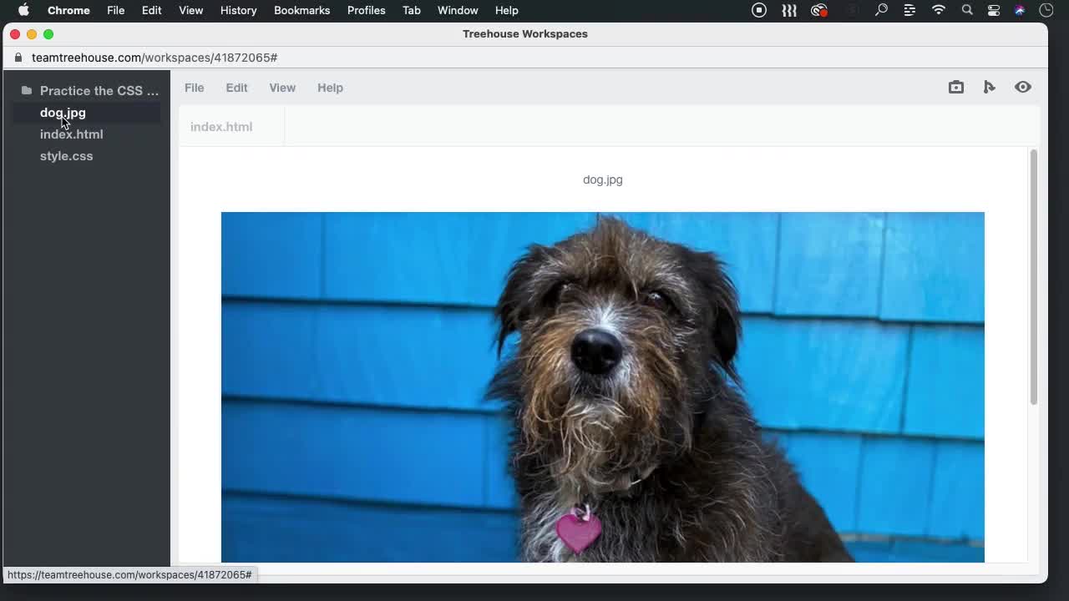Click the padlock icon in the address bar
Image resolution: width=1069 pixels, height=601 pixels.
pyautogui.click(x=18, y=58)
